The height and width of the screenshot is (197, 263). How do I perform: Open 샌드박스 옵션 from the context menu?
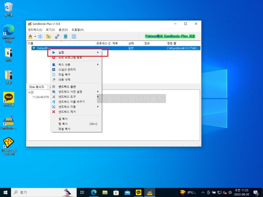click(76, 86)
